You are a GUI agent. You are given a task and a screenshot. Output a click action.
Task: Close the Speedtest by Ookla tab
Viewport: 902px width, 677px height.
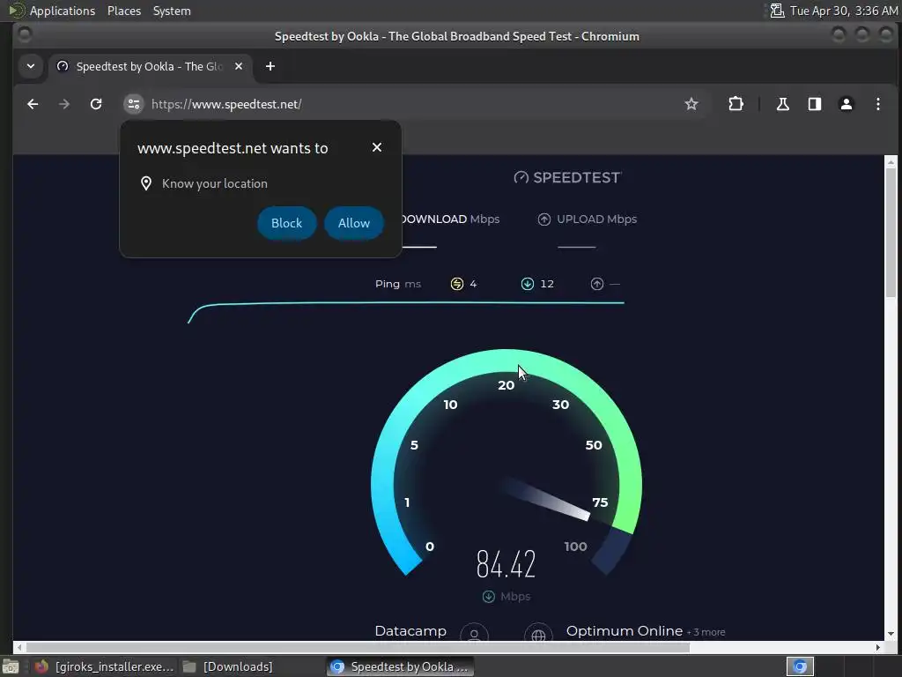pyautogui.click(x=239, y=66)
